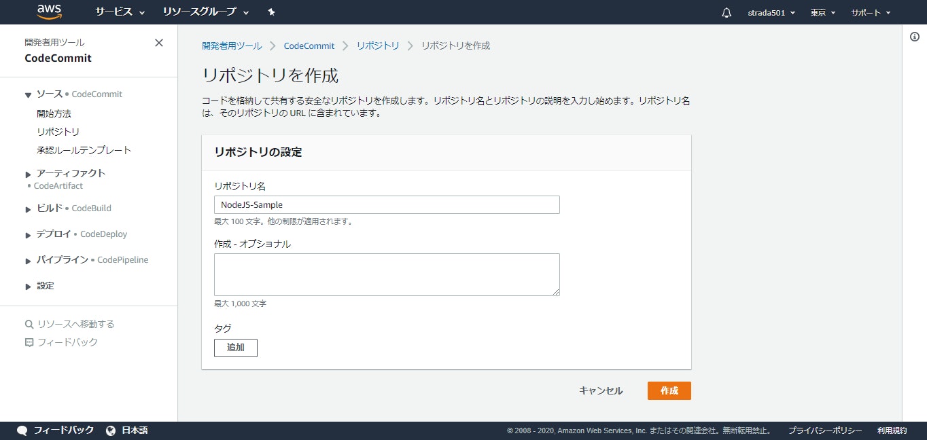927x440 pixels.
Task: Click the AWS home logo
Action: point(50,12)
